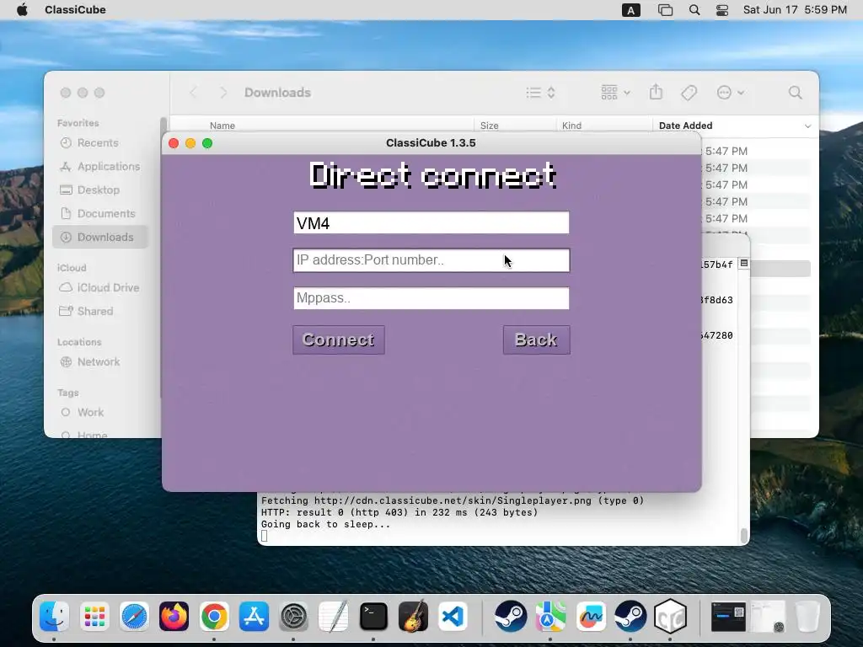
Task: Open Safari from the Dock
Action: (x=134, y=616)
